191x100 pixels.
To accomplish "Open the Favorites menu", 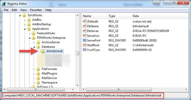I will (x=36, y=10).
